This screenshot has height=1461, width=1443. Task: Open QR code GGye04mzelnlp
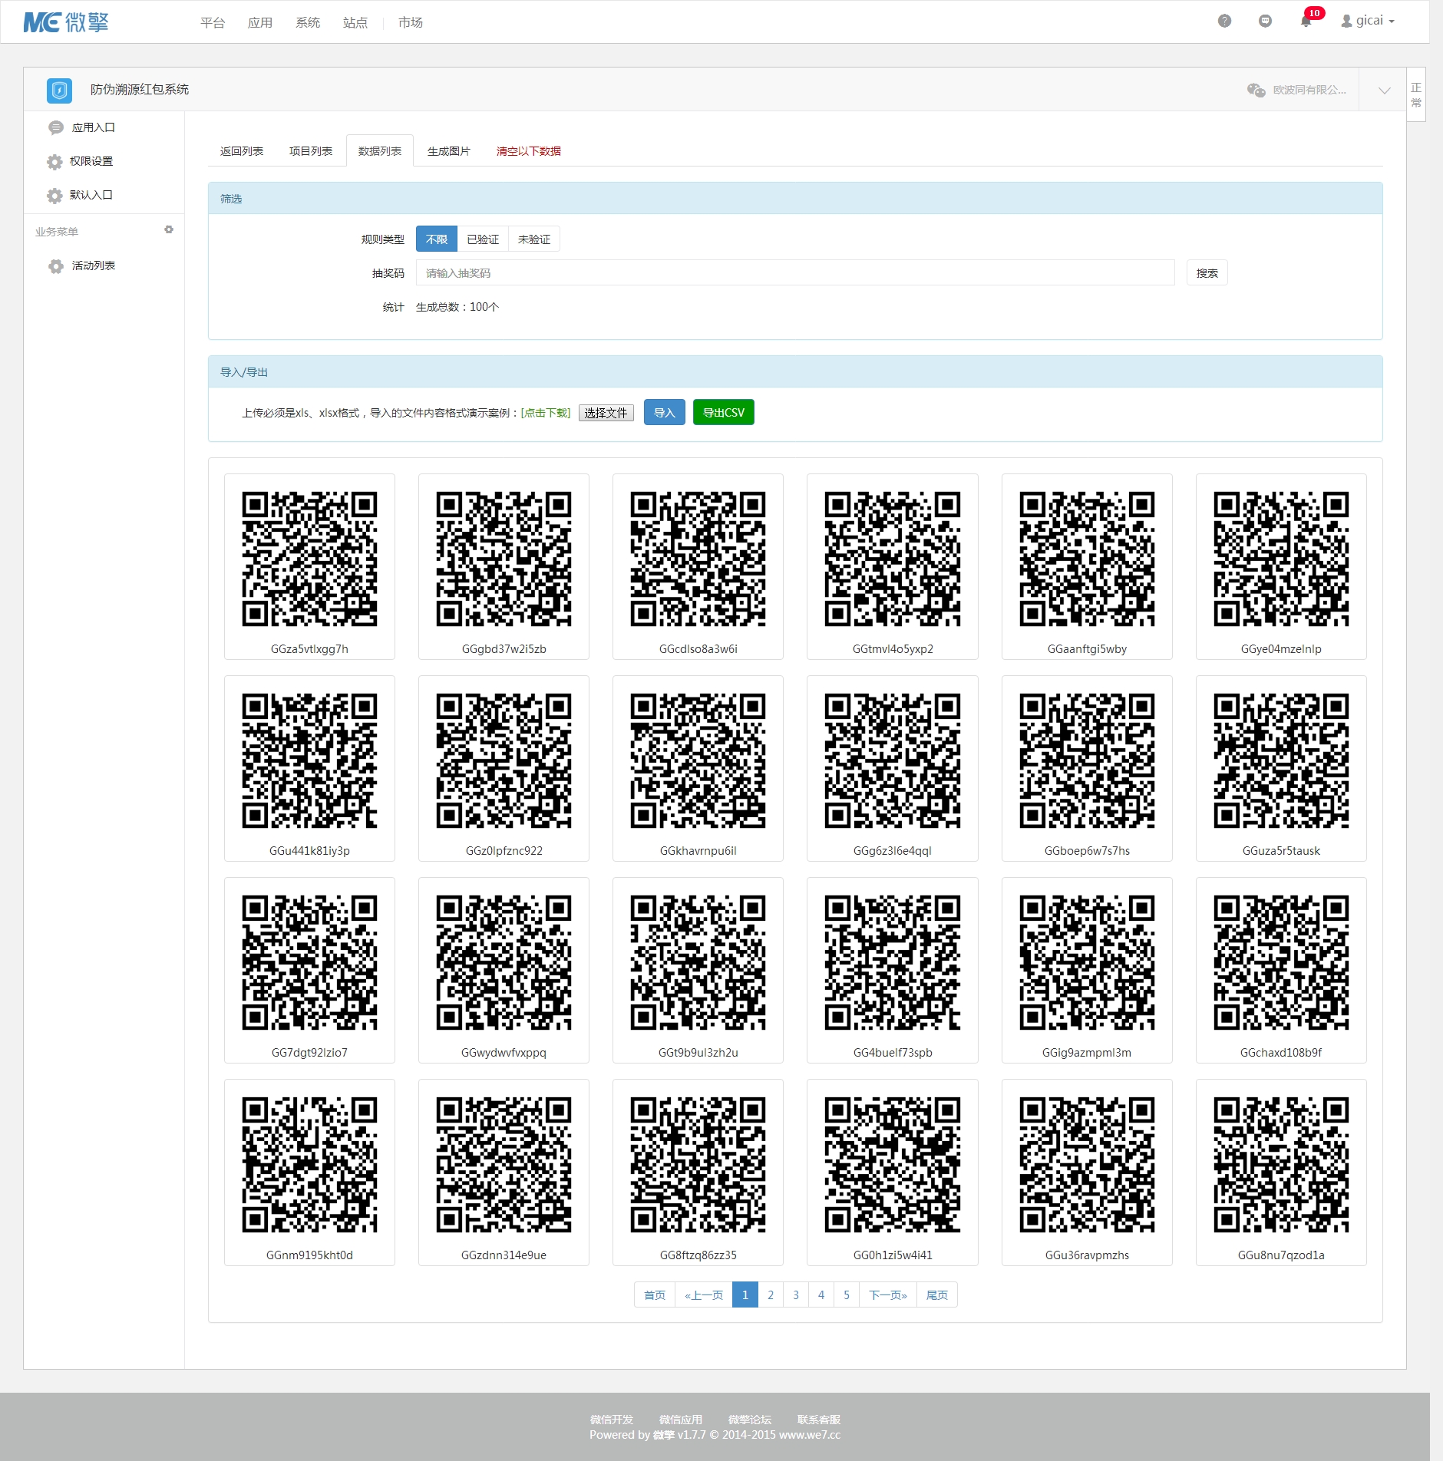click(1281, 559)
